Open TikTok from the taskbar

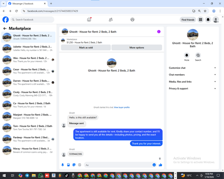[x=66, y=175]
